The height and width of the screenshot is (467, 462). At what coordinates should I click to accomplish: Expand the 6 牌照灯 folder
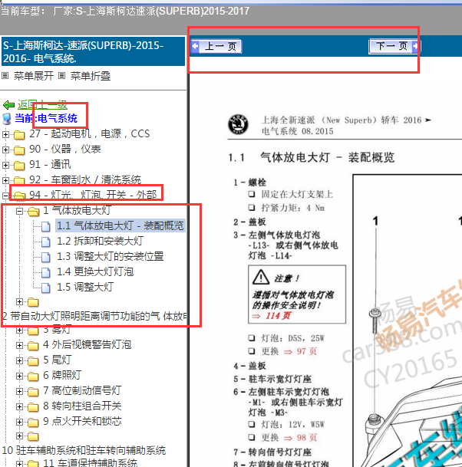pos(19,376)
